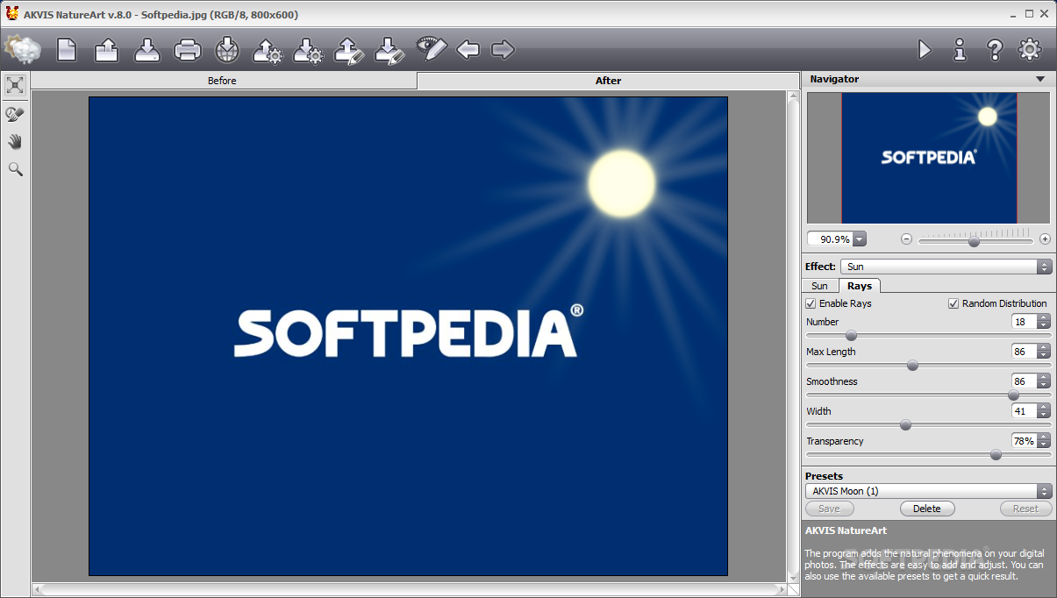The height and width of the screenshot is (598, 1057).
Task: Select the Hand tool
Action: coord(15,141)
